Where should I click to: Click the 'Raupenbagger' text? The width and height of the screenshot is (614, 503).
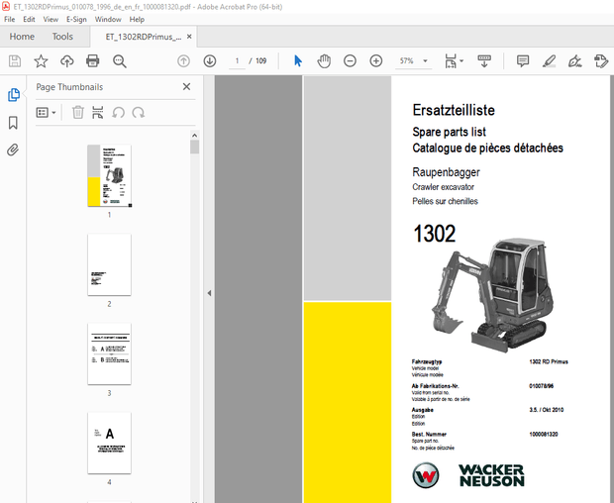(x=446, y=172)
